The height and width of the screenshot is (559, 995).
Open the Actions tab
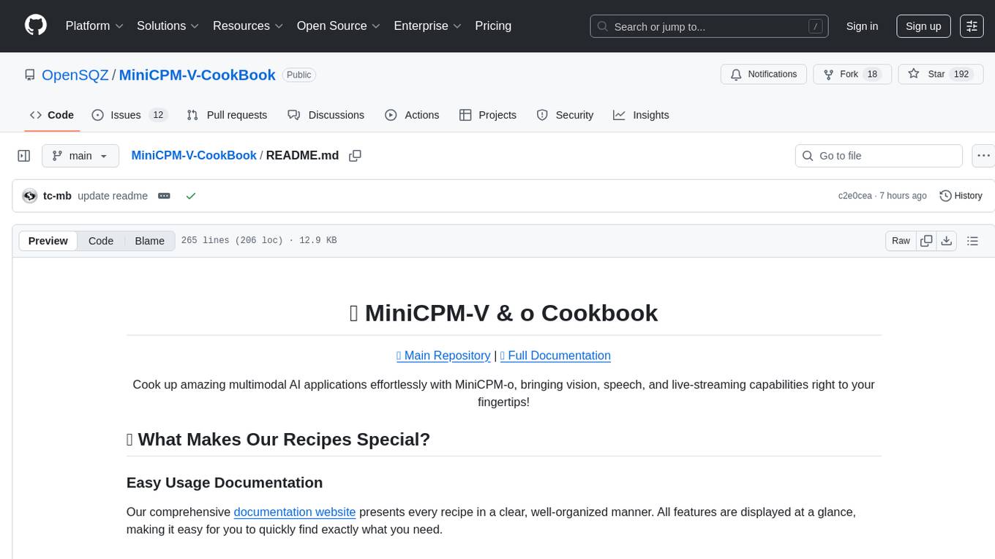click(x=412, y=115)
